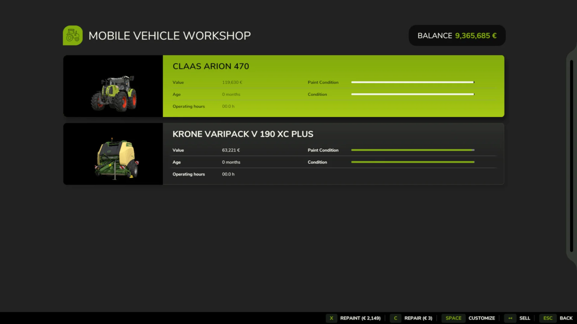Click the Mobile Vehicle Workshop title
Viewport: 577px width, 324px height.
[169, 35]
